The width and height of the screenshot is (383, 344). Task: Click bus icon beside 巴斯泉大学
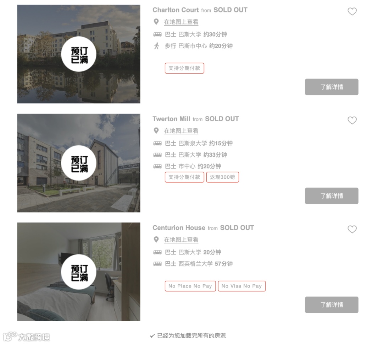click(x=157, y=144)
